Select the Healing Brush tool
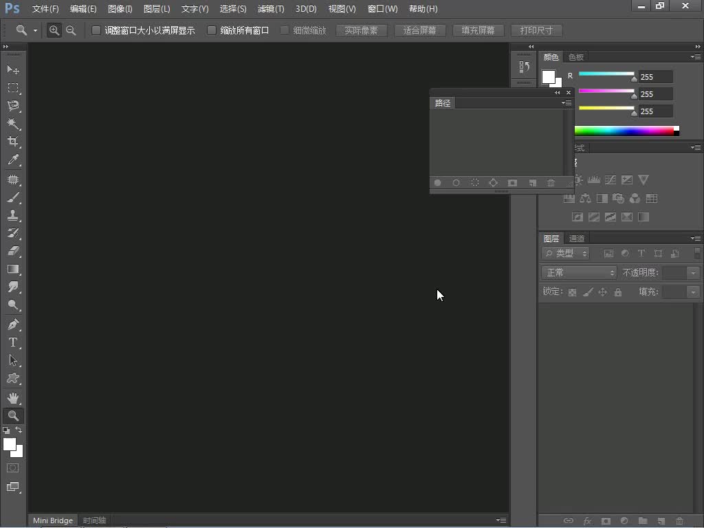Image resolution: width=704 pixels, height=528 pixels. [13, 179]
